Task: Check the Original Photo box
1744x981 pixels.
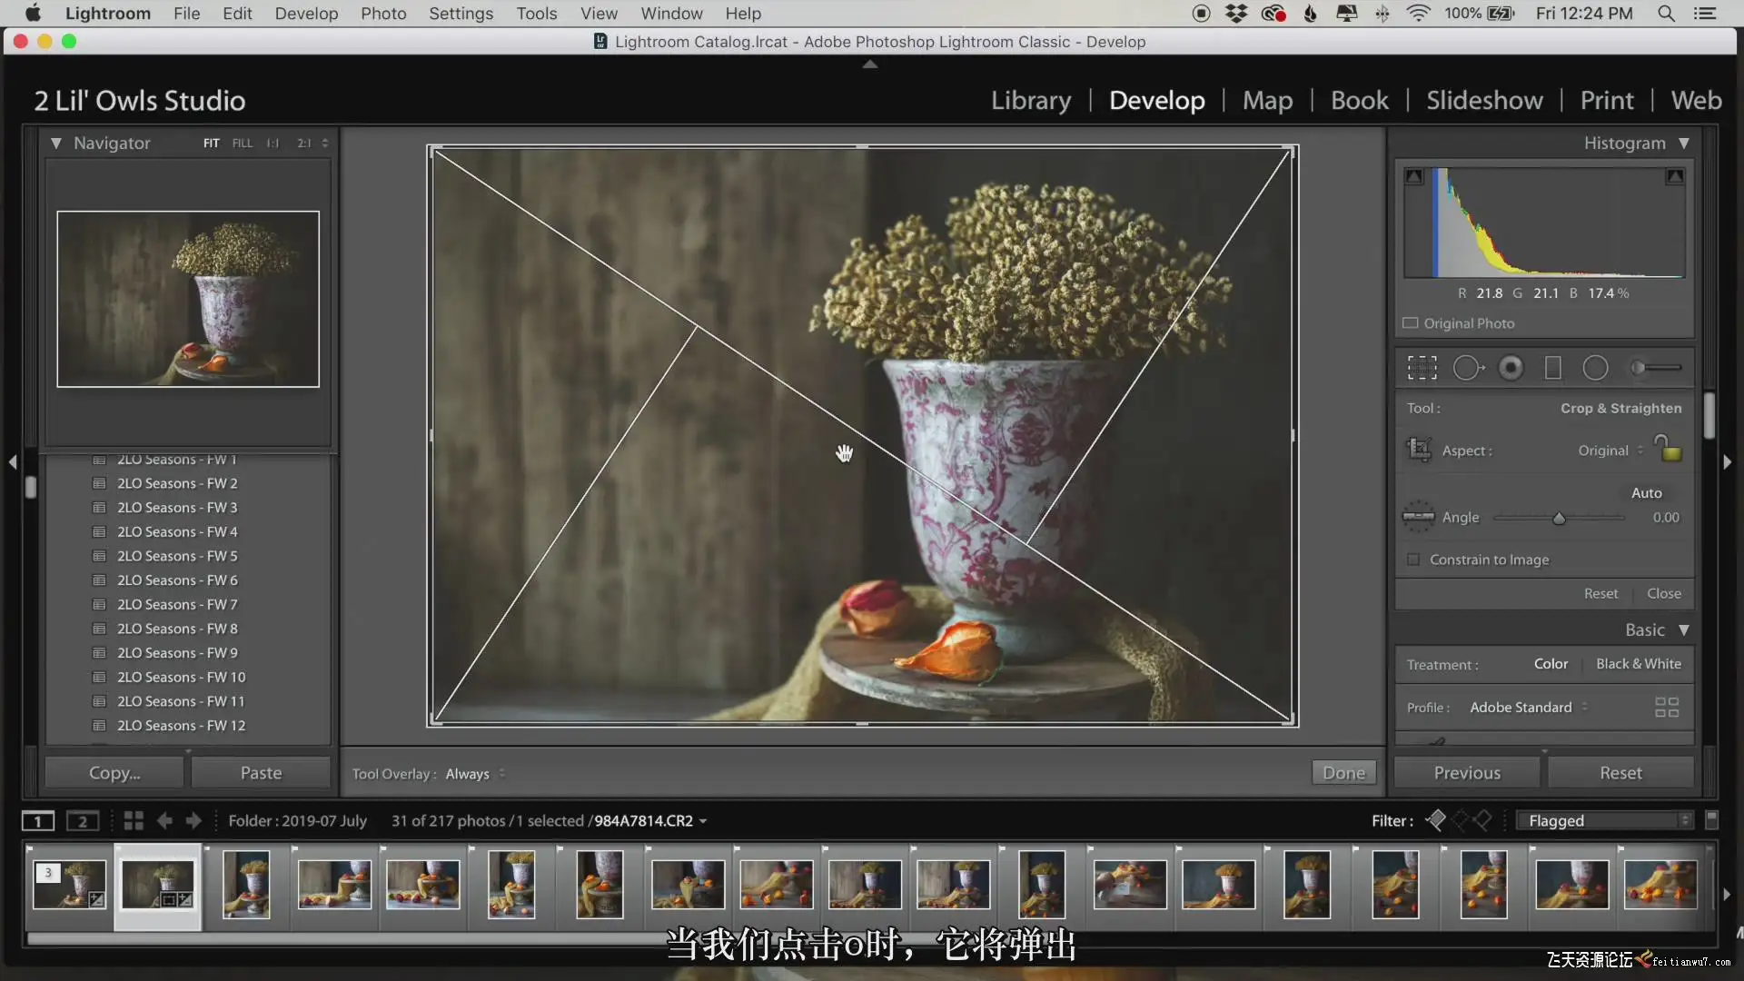Action: (1411, 323)
